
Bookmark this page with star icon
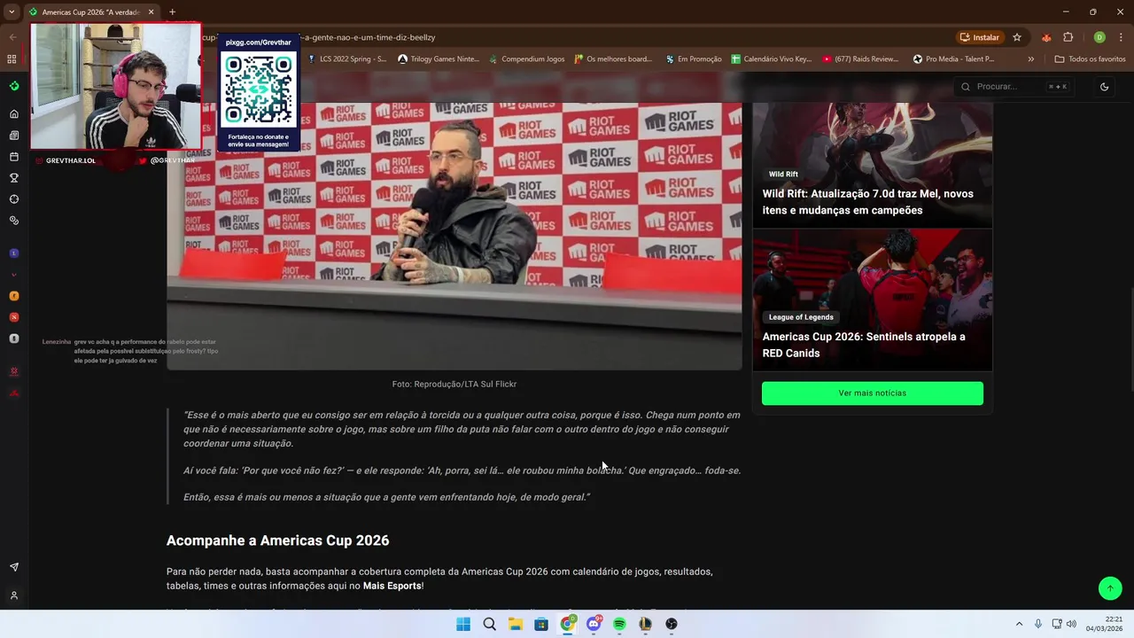[1017, 37]
